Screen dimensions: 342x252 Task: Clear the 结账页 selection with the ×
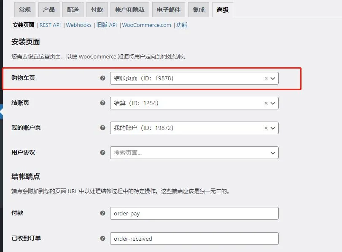[266, 103]
